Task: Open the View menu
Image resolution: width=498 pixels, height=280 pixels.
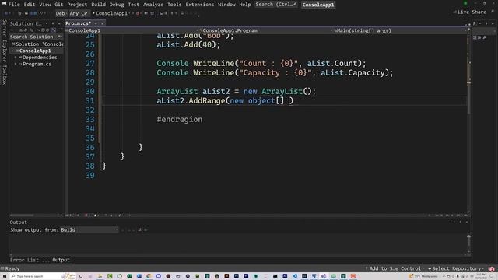Action: (x=45, y=5)
